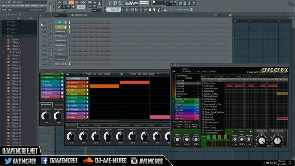Show hidden system tray icons arrow
The width and height of the screenshot is (295, 166).
[x=264, y=163]
